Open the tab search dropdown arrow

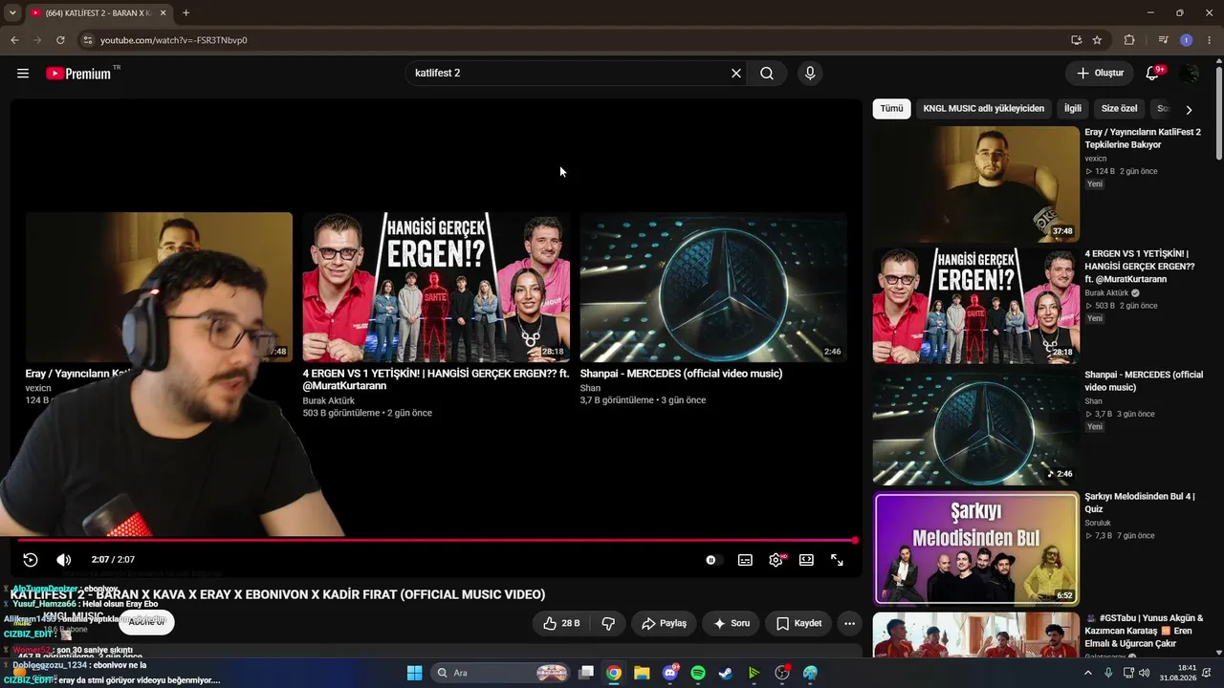click(12, 13)
